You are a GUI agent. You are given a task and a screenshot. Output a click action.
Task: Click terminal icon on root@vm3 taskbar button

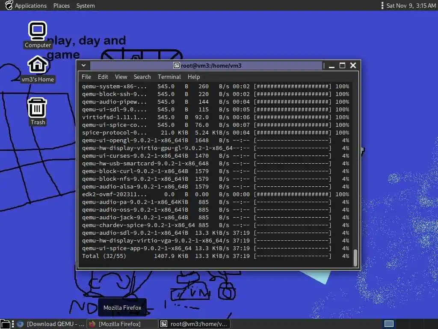click(x=164, y=324)
